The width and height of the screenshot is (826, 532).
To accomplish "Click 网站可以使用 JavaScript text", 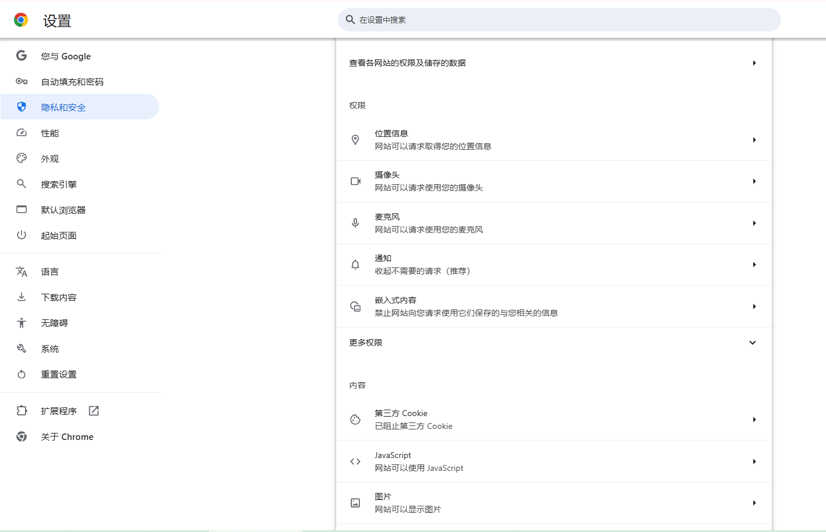I will [419, 468].
